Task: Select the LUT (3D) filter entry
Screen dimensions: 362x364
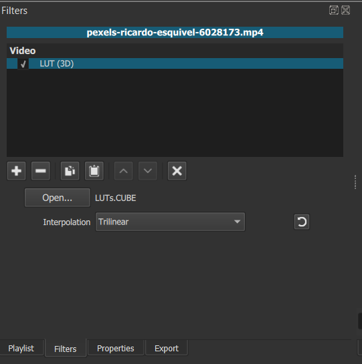Action: 175,63
